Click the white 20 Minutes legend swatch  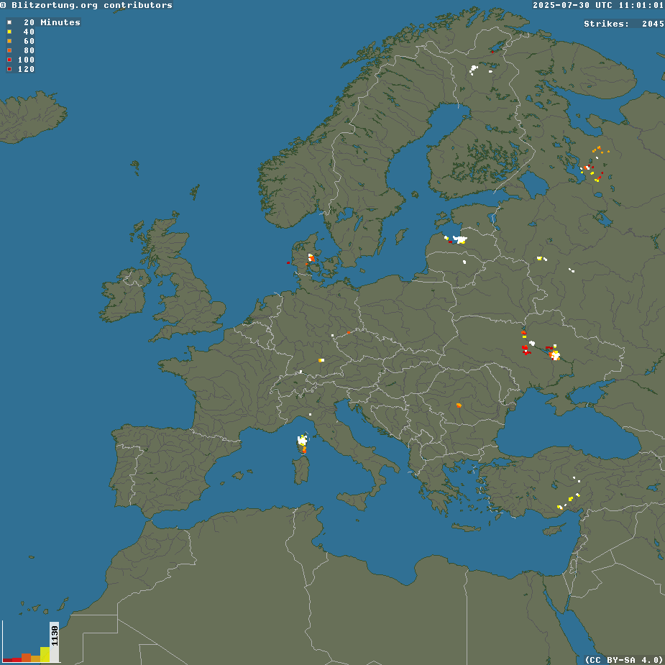(x=9, y=22)
